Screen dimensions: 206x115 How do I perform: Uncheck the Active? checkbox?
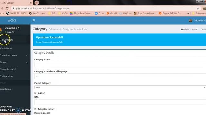click(x=35, y=93)
